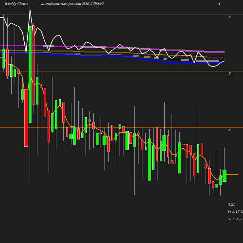Image resolution: width=243 pixels, height=243 pixels.
Task: Click the price axis label '7'
Action: [229, 73]
